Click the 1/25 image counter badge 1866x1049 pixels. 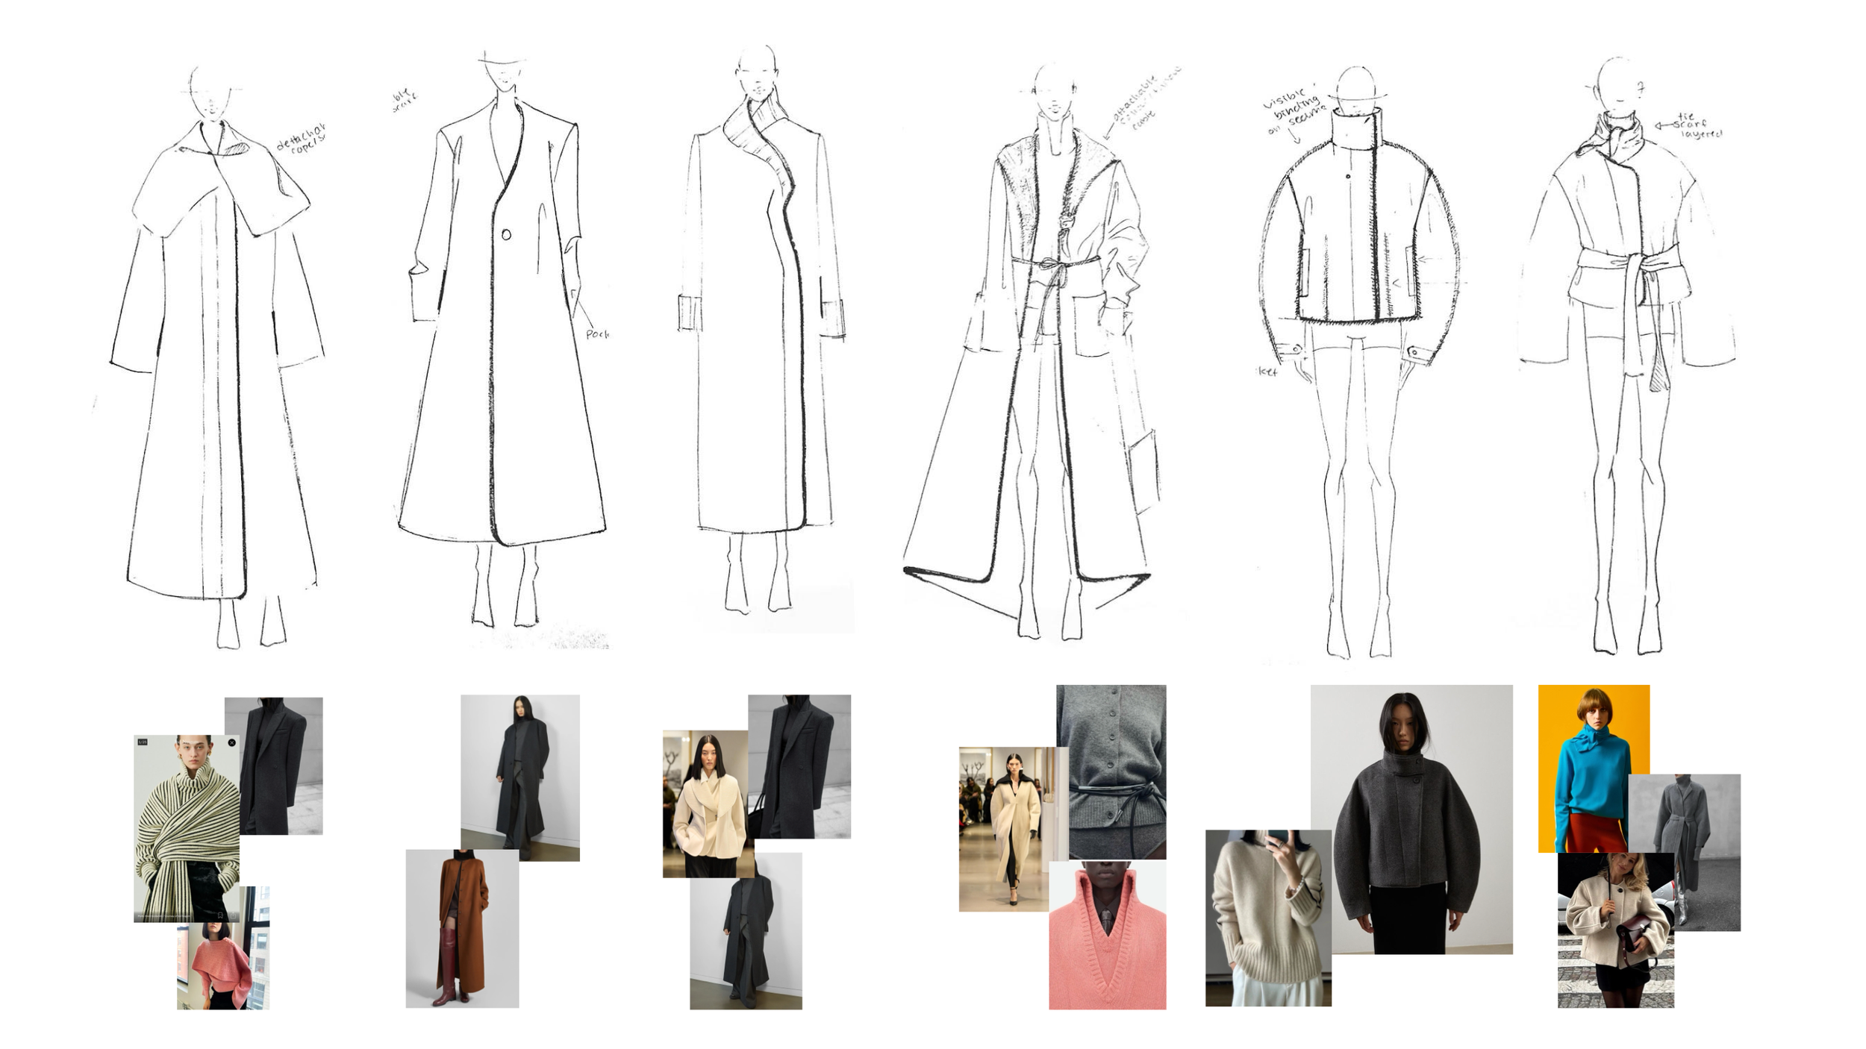143,742
